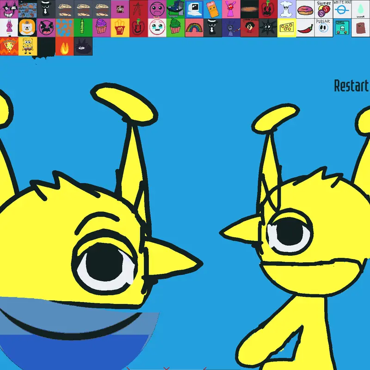370x370 pixels.
Task: Pick the purple question-mark bottle tile
Action: [9, 28]
